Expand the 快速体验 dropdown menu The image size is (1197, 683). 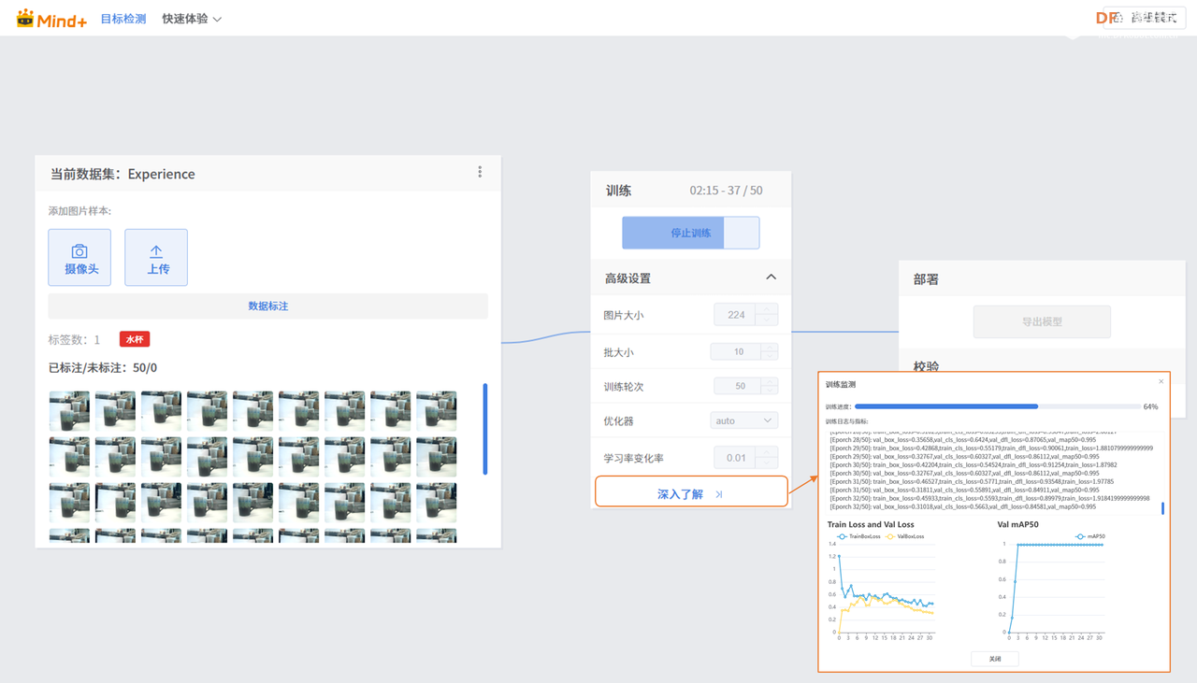[x=192, y=17]
